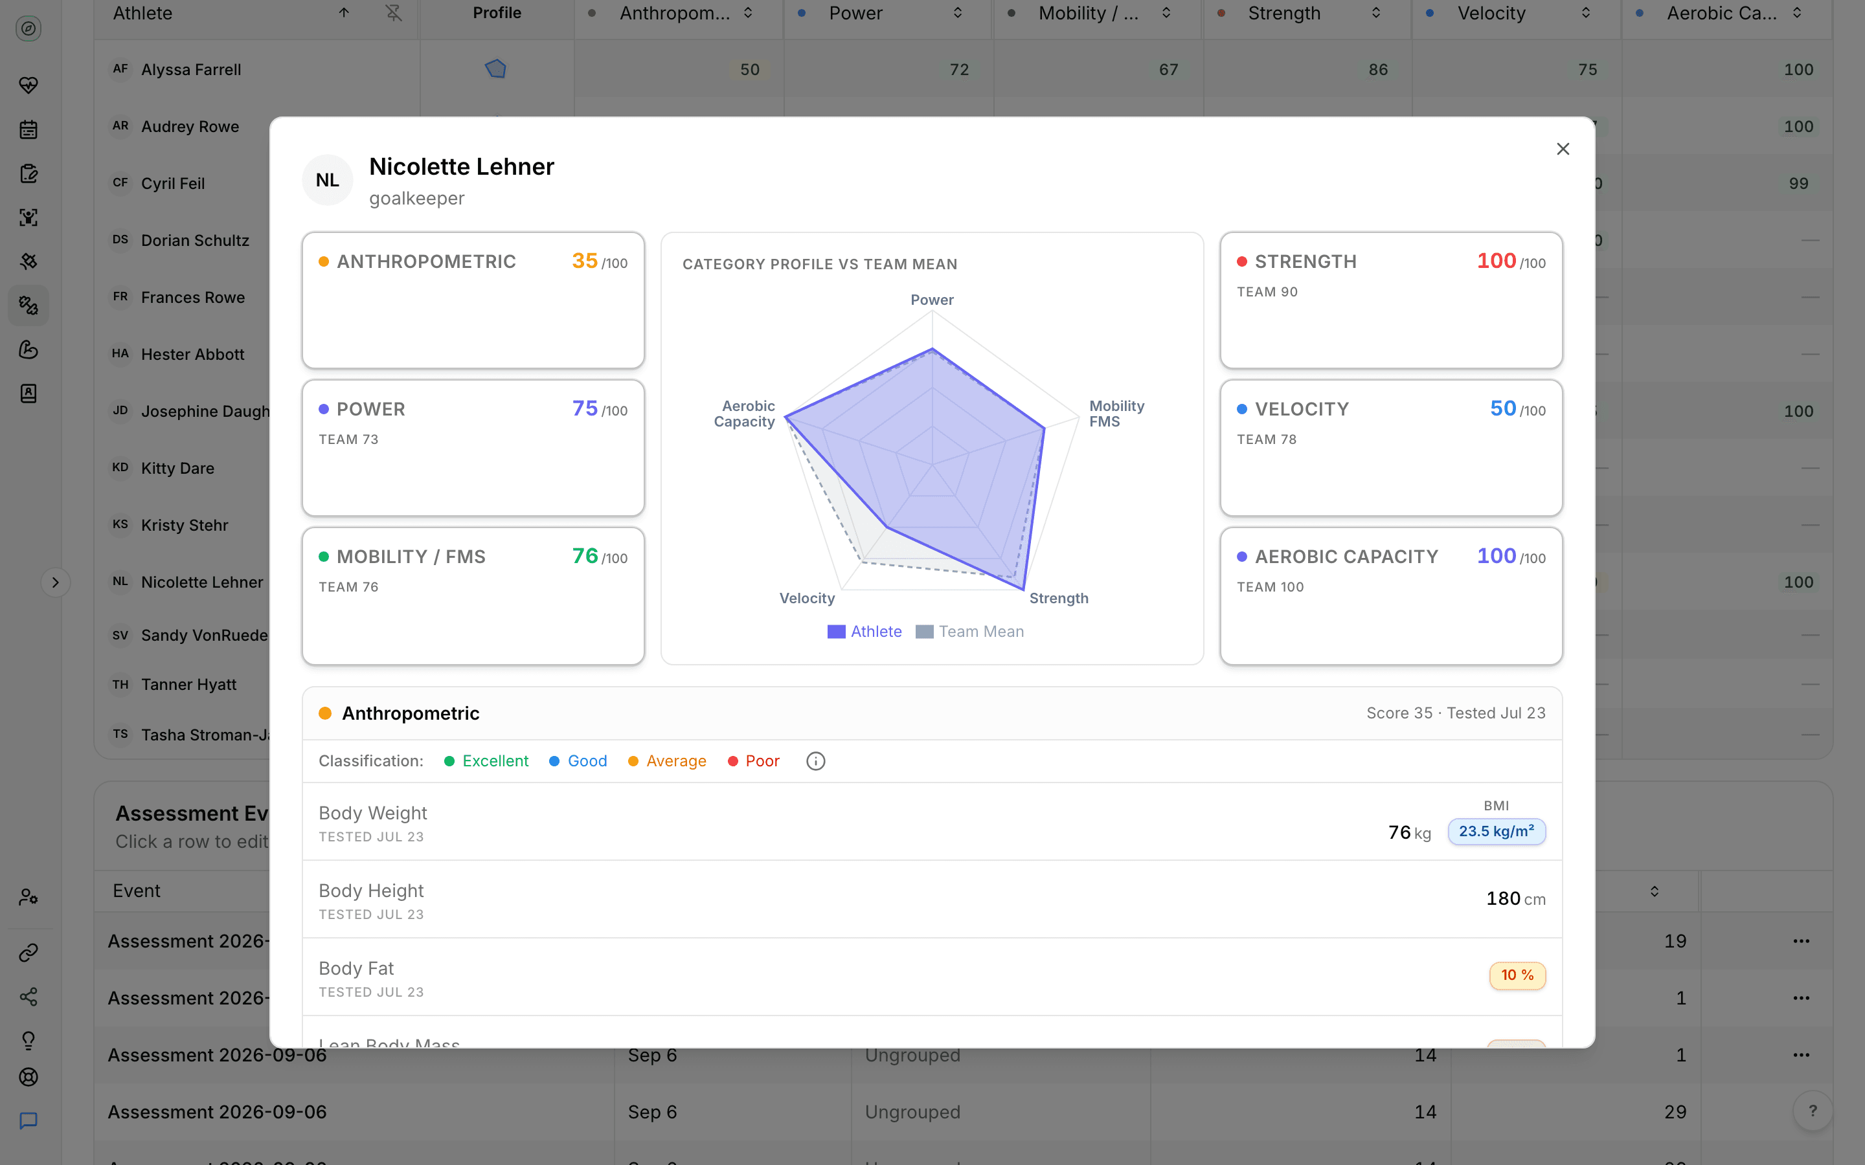Open options menu for the 19-count assessment row

(x=1801, y=941)
